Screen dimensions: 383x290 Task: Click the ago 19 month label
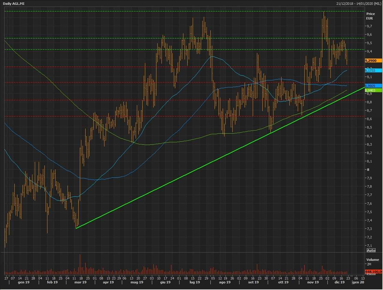(225, 282)
